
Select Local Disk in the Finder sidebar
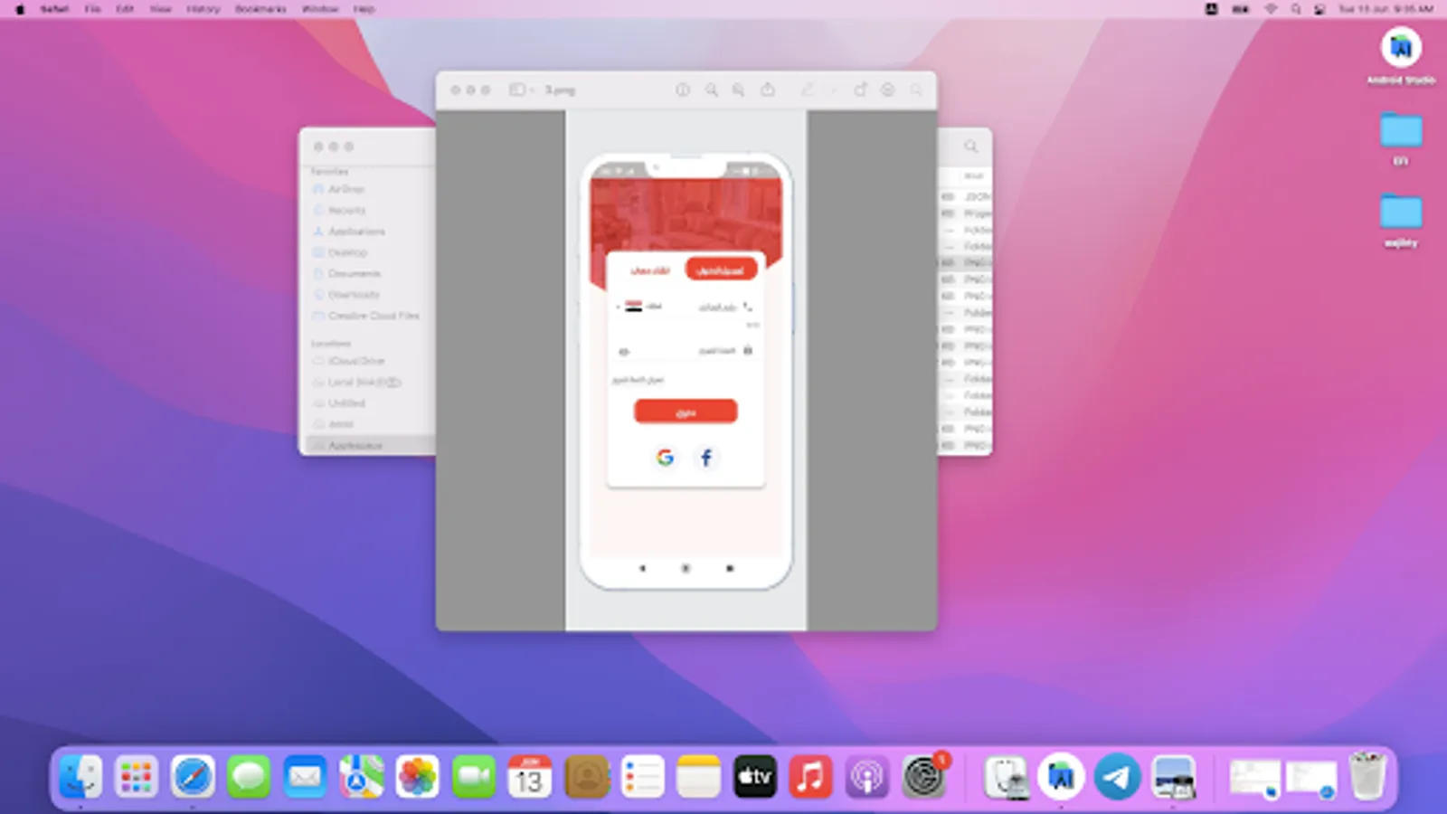[x=364, y=383]
